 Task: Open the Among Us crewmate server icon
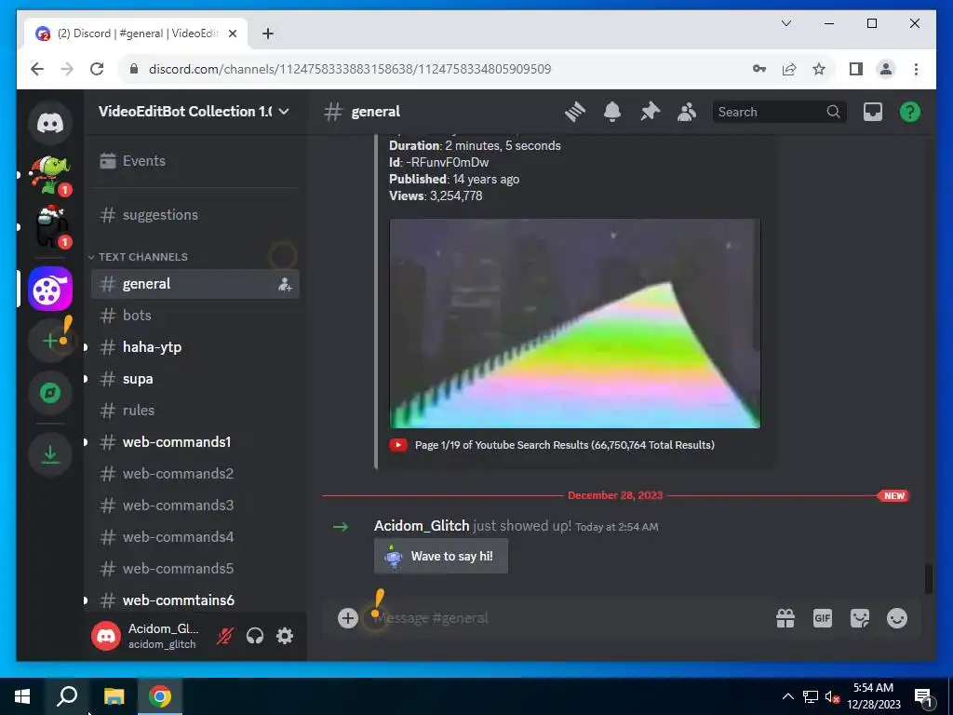click(50, 227)
